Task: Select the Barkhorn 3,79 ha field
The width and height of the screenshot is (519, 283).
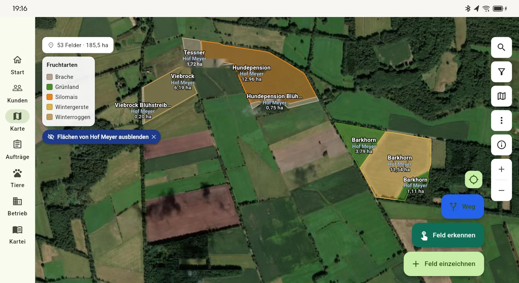Action: pyautogui.click(x=364, y=145)
